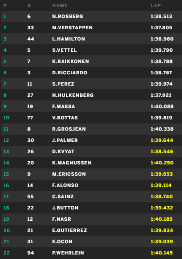This screenshot has height=259, width=182.
Task: Click the P.WEHRLEIN row
Action: click(x=91, y=253)
